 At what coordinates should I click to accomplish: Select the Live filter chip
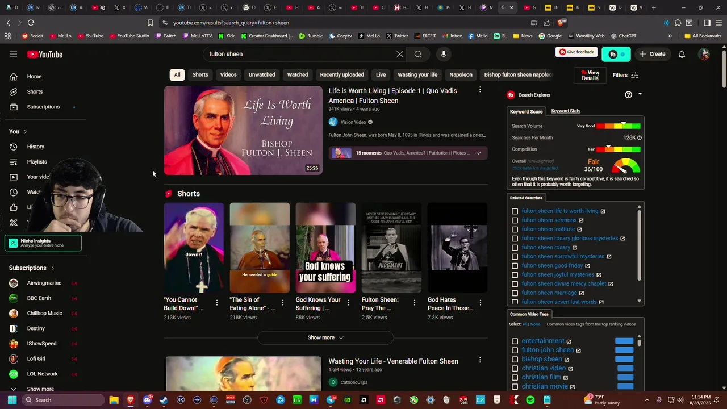381,75
